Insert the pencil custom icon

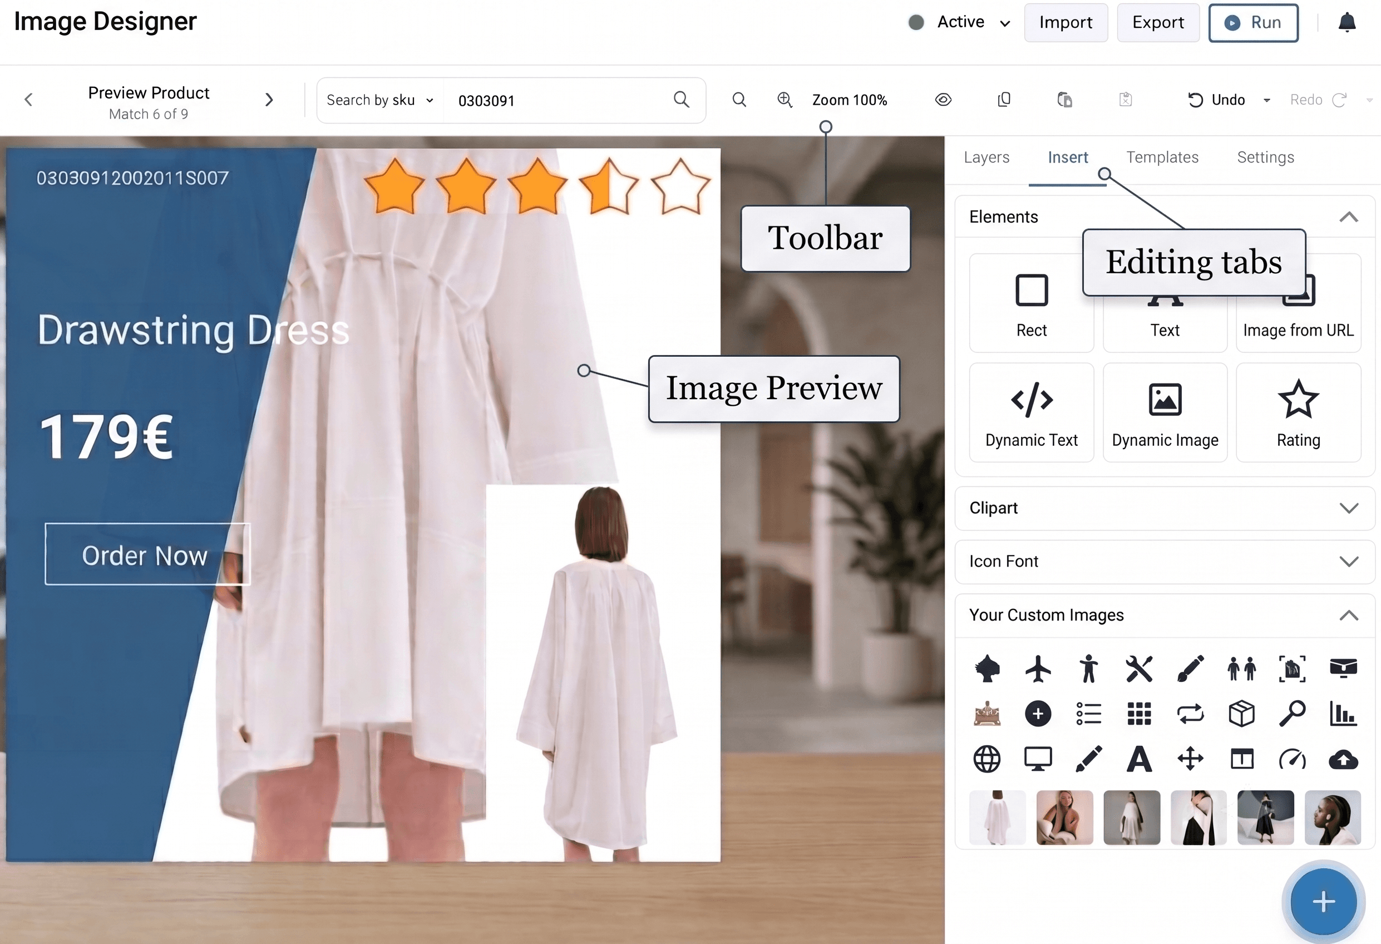(1089, 759)
